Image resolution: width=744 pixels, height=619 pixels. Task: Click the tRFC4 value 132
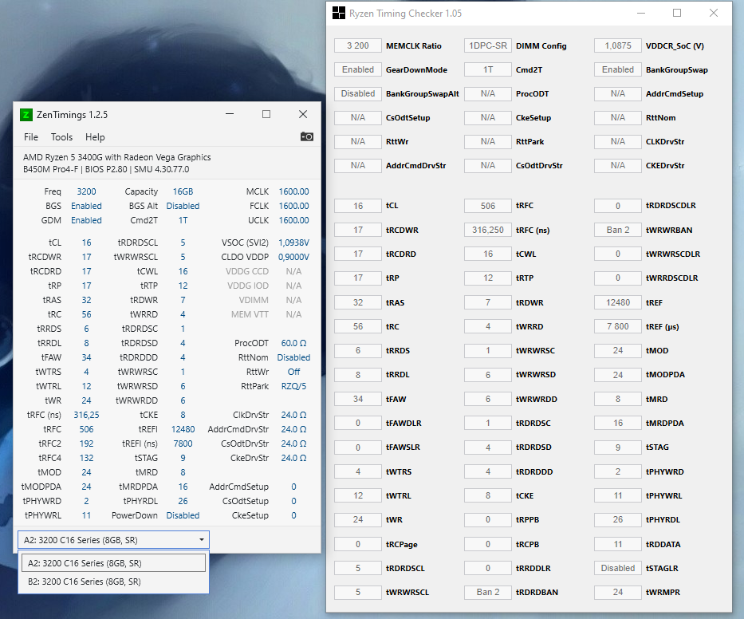tap(86, 458)
